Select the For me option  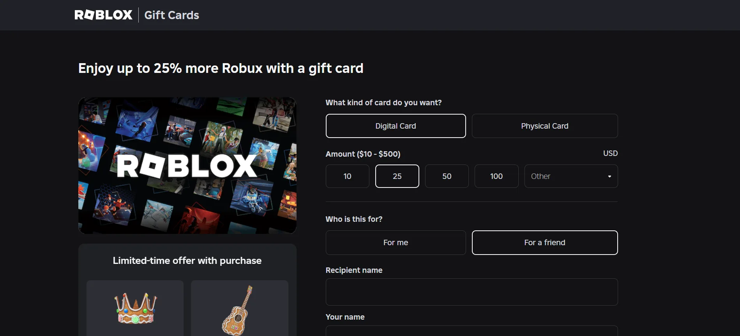click(396, 242)
